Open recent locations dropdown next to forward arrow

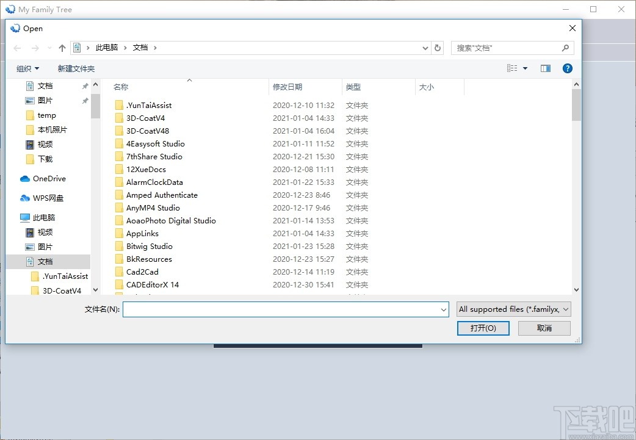49,48
